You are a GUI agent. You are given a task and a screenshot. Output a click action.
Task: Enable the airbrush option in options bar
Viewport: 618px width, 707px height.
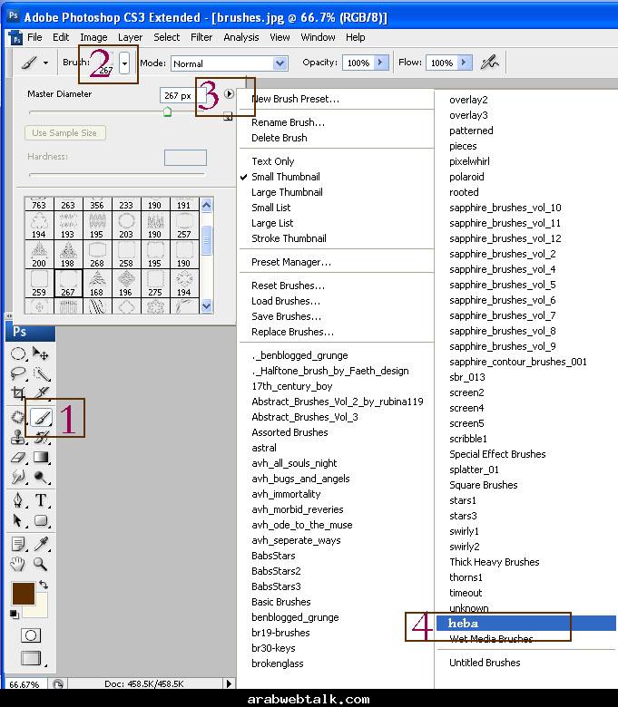point(489,63)
